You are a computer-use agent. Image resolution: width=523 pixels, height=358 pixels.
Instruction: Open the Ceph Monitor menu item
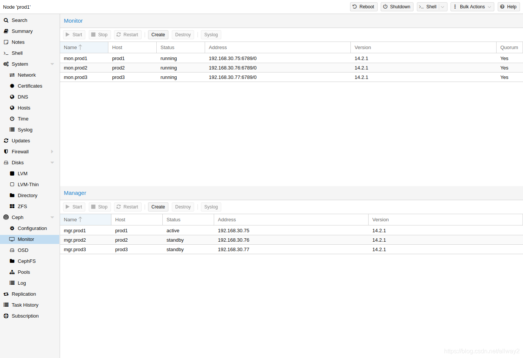click(29, 239)
